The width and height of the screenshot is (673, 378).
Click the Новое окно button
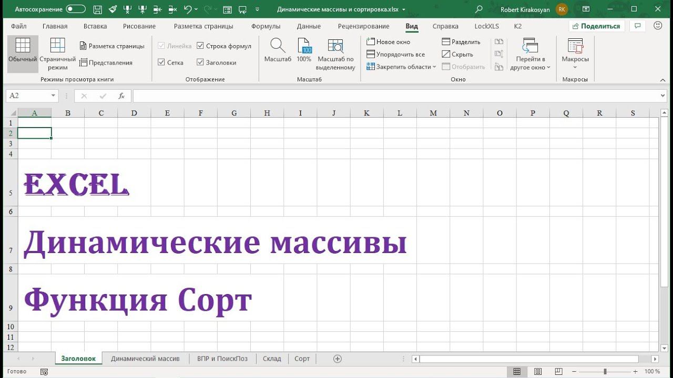tap(388, 41)
